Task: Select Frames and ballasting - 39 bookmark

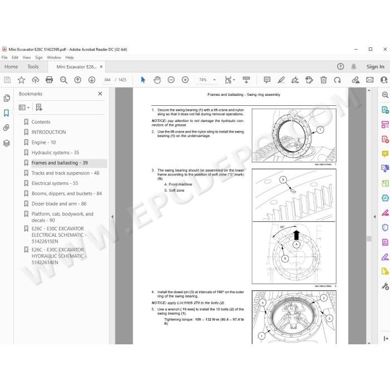Action: click(60, 163)
